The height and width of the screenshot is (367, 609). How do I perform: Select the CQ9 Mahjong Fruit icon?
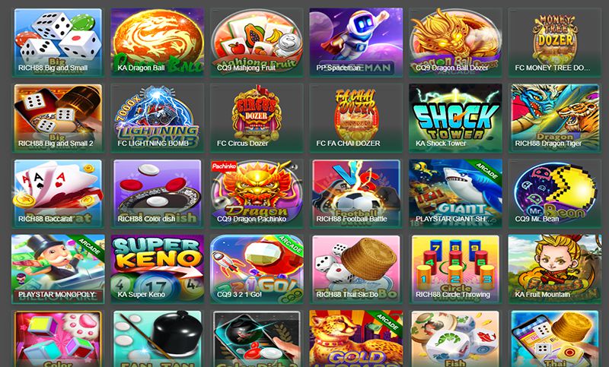257,42
